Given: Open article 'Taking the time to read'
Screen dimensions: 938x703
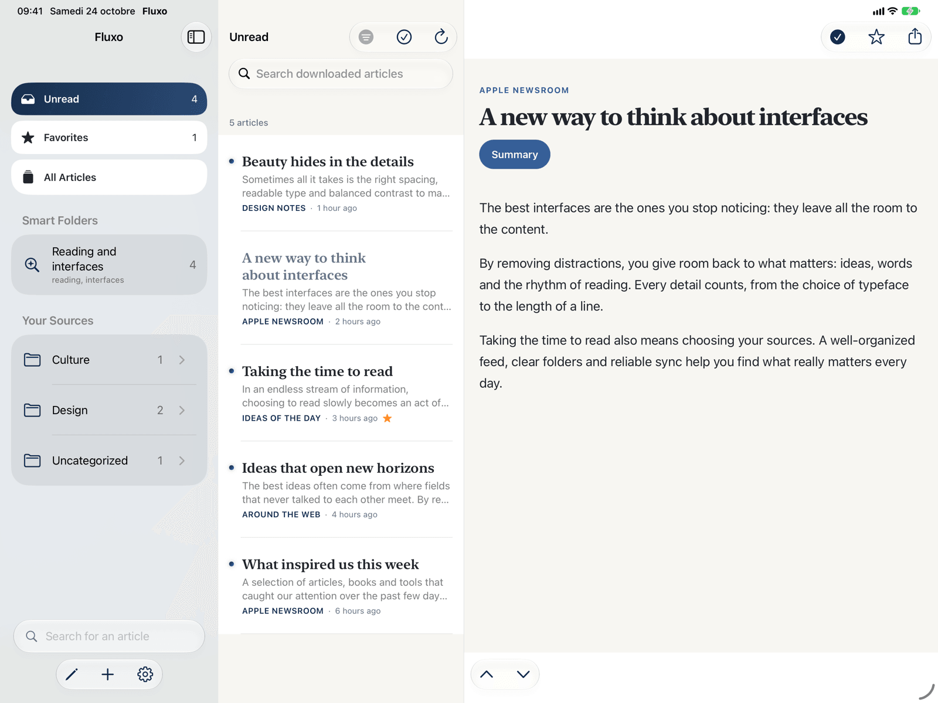Looking at the screenshot, I should tap(341, 393).
